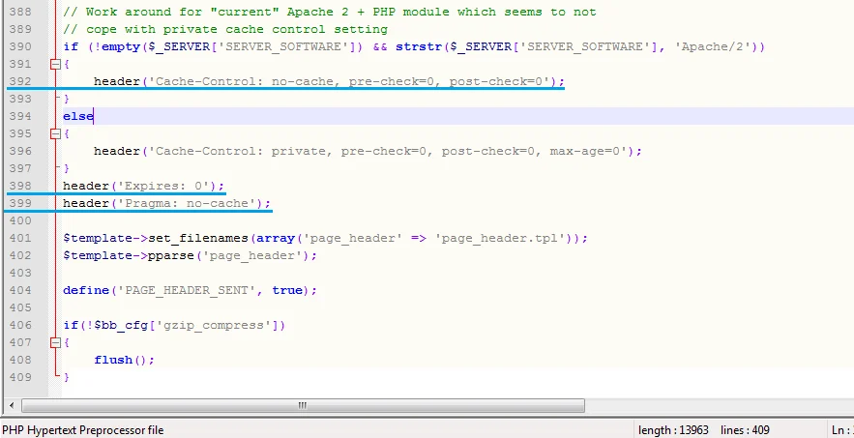Place cursor on the 'else' keyword
Image resolution: width=854 pixels, height=438 pixels.
coord(78,116)
